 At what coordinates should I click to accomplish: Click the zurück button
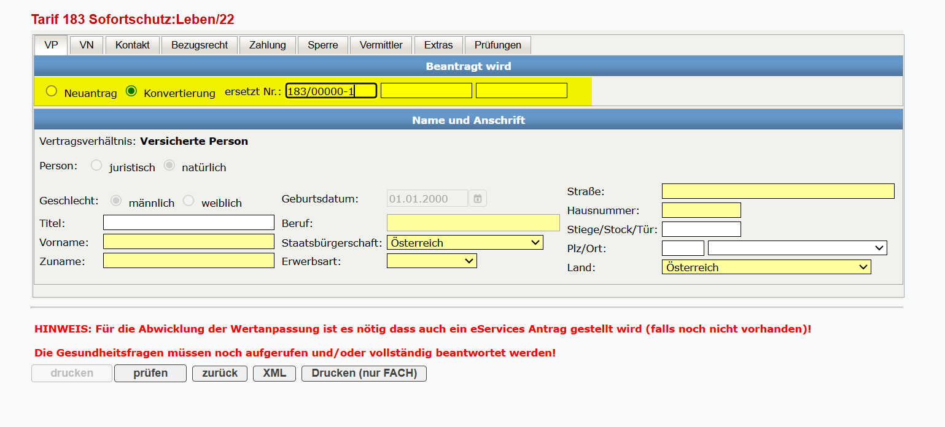point(220,374)
